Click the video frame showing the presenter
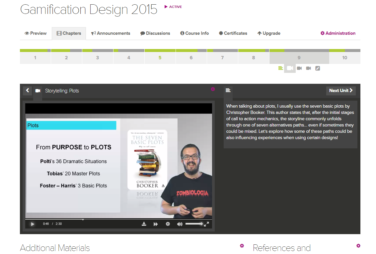The height and width of the screenshot is (254, 376). pos(118,166)
